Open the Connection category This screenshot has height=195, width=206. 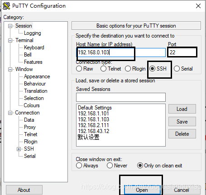click(x=27, y=113)
